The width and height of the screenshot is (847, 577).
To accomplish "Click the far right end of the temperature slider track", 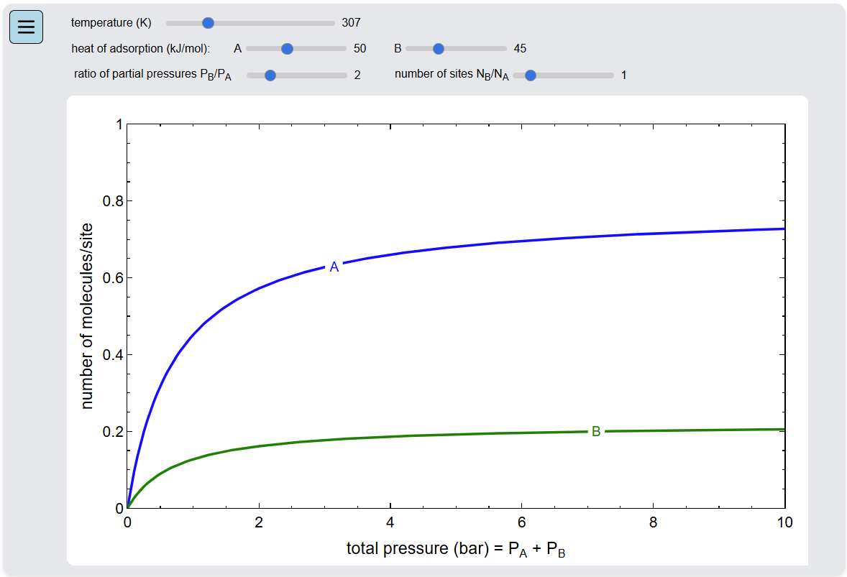I will pos(333,23).
